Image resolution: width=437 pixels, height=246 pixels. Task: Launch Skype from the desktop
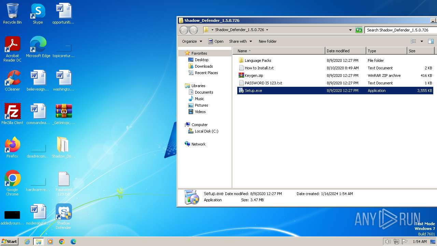click(38, 14)
